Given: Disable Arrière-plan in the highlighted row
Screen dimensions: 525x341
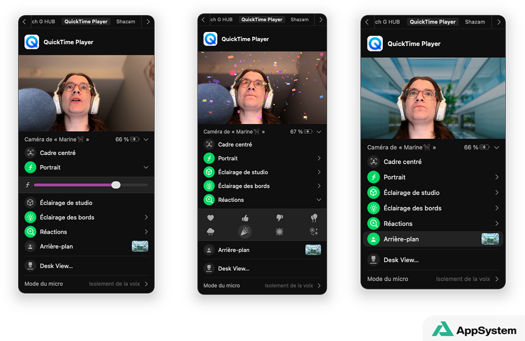Looking at the screenshot, I should [373, 239].
